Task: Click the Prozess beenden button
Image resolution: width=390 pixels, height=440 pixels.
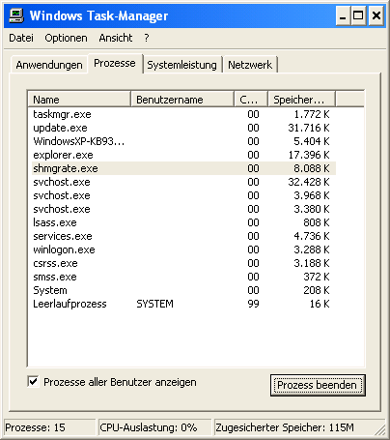Action: pyautogui.click(x=318, y=385)
